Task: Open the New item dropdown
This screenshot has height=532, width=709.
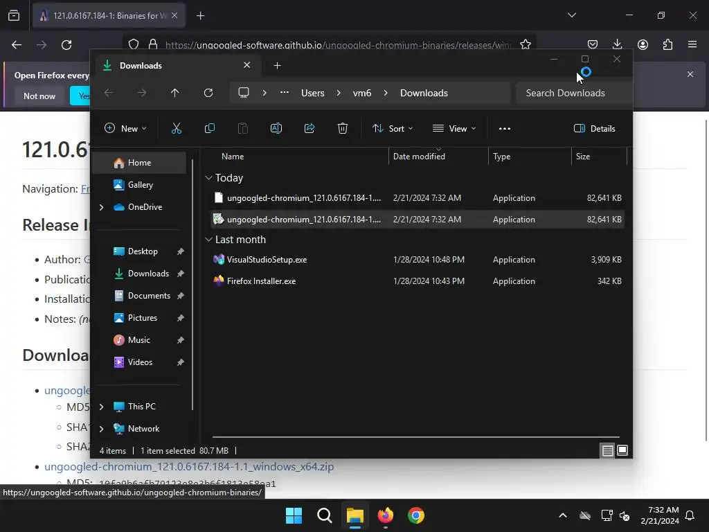Action: point(125,128)
